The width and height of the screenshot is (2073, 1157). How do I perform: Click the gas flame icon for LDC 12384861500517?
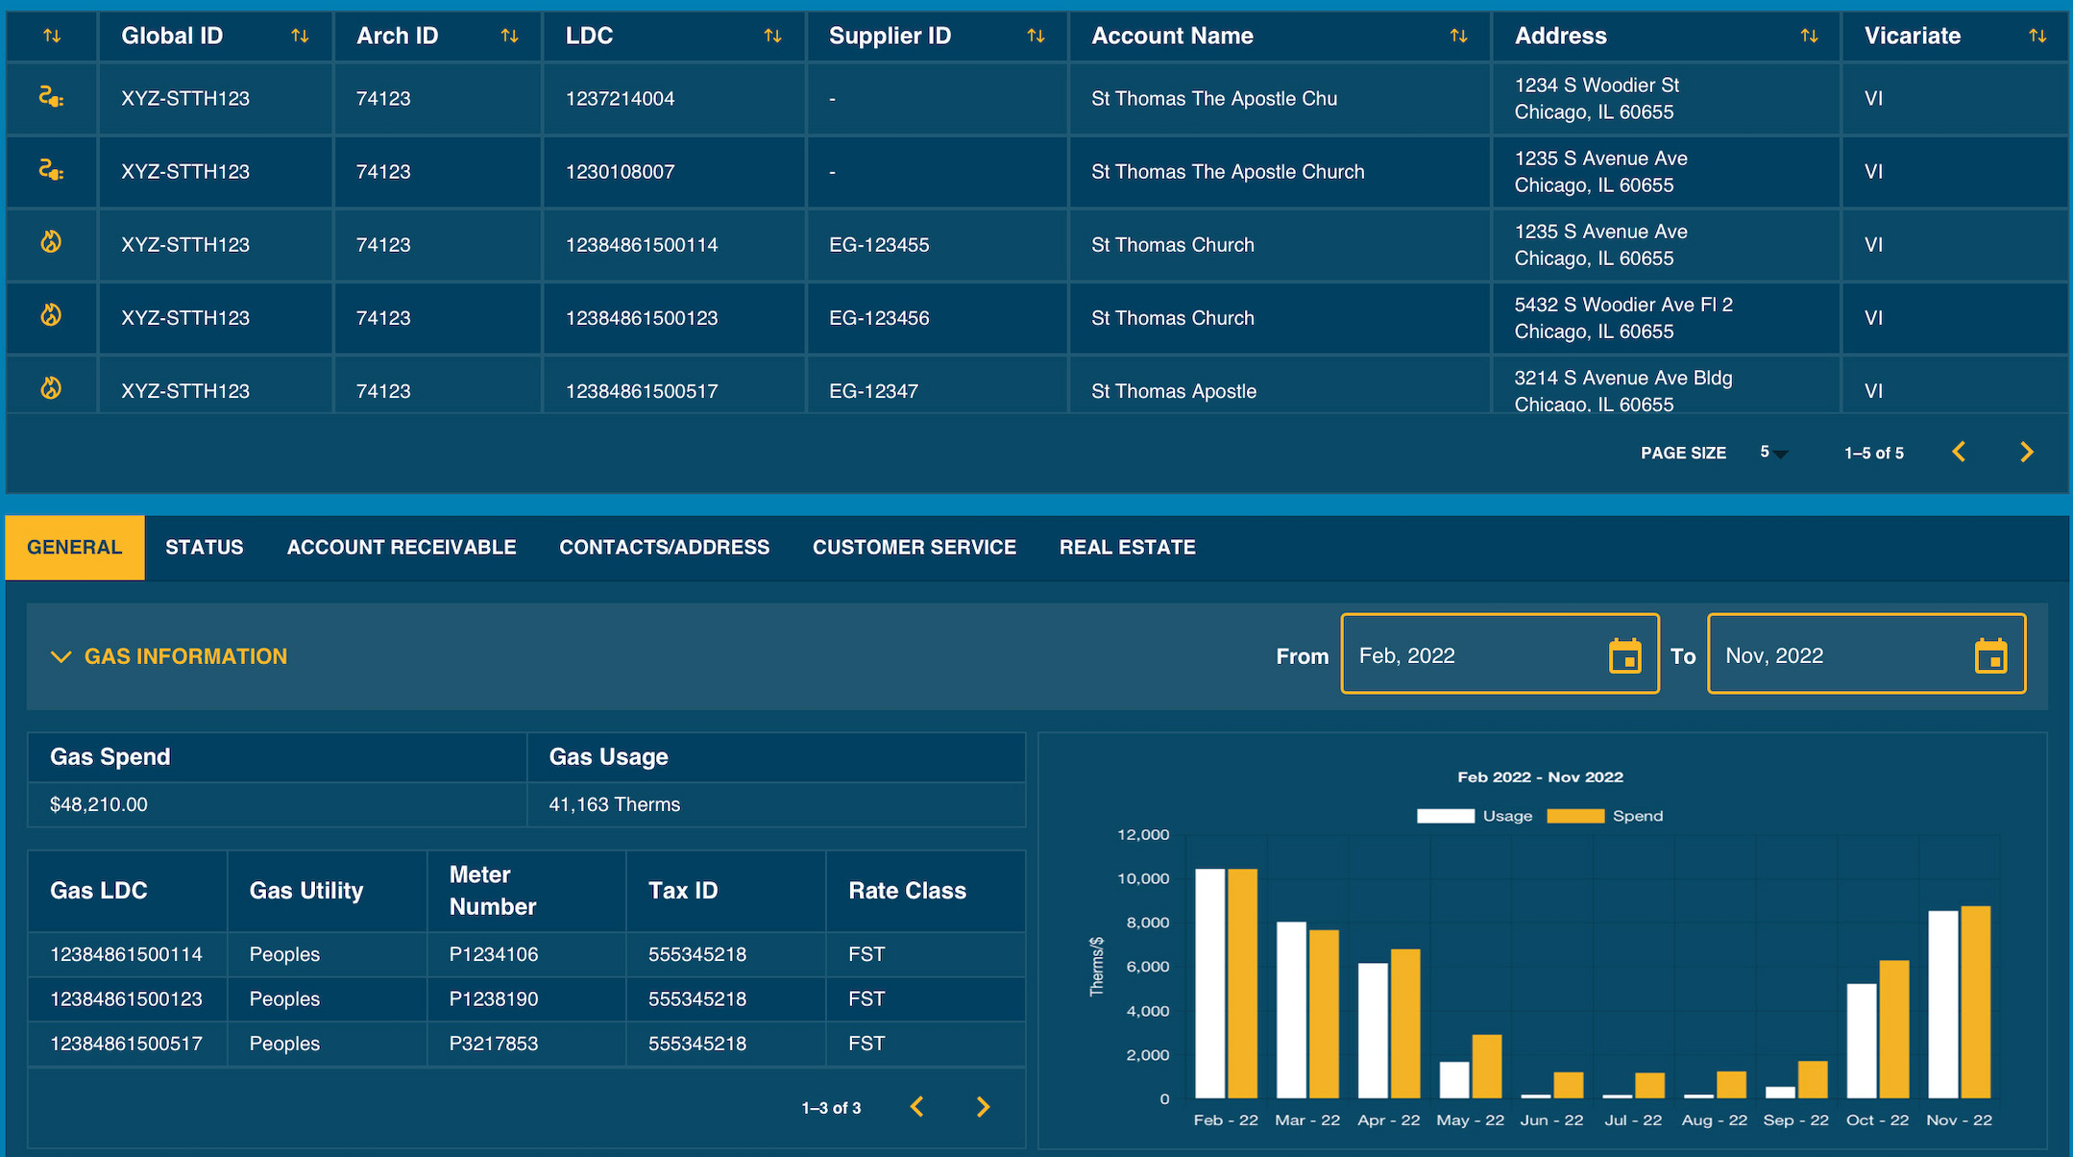(x=51, y=388)
